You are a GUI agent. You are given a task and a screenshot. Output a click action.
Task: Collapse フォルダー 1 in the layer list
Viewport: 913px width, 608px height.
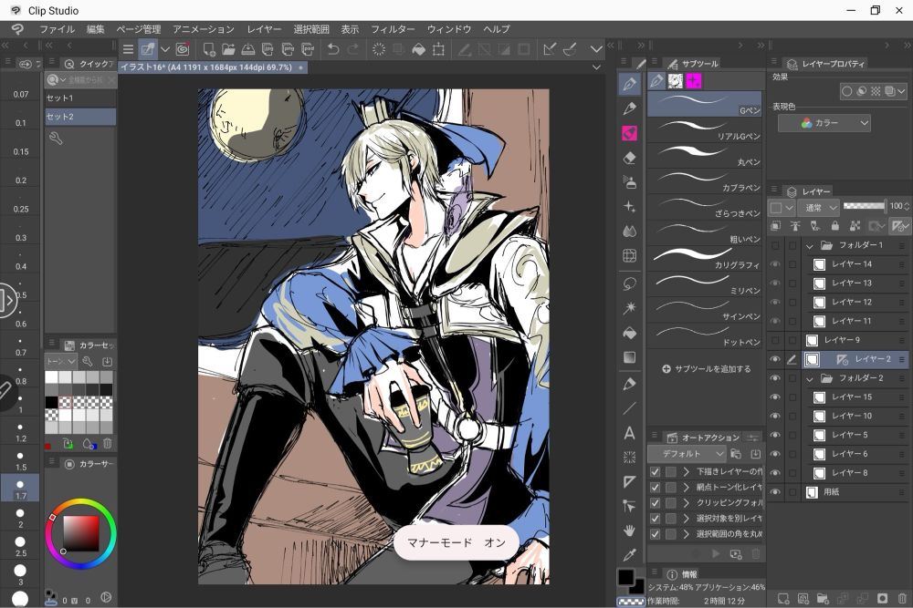click(809, 246)
